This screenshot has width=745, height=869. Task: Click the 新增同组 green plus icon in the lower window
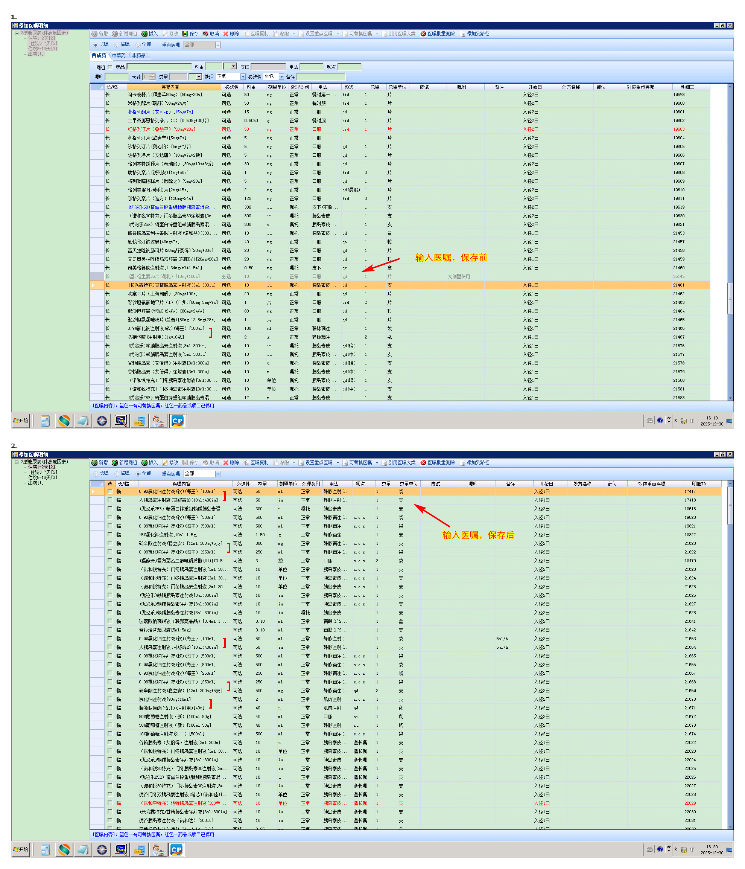pos(114,463)
